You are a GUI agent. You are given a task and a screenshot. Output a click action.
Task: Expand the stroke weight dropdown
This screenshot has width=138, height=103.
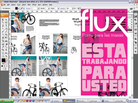point(38,9)
